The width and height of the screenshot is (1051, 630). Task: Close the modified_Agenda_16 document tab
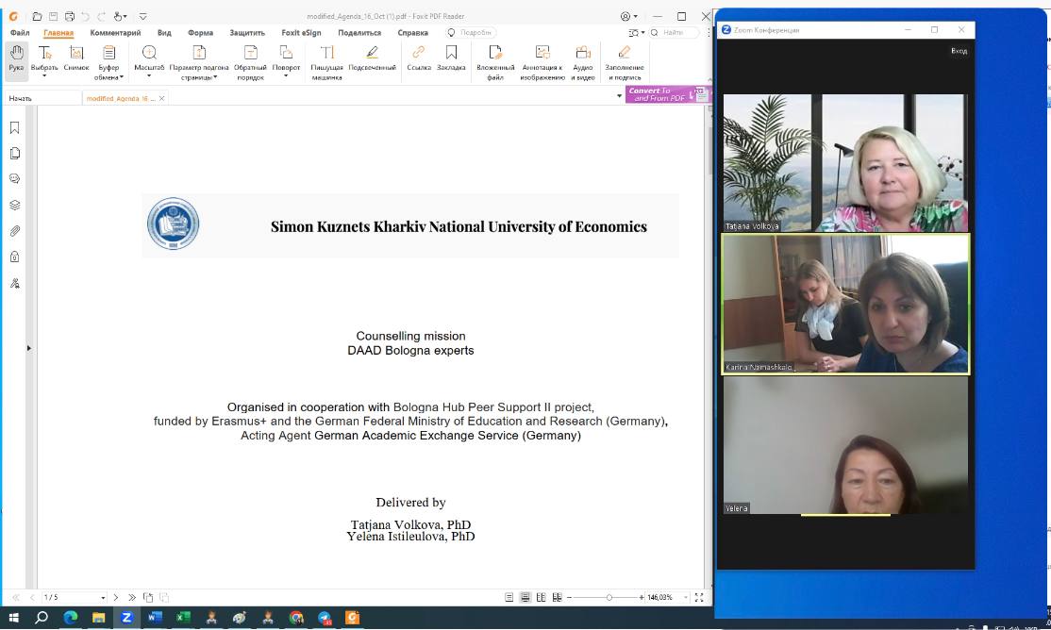(x=161, y=98)
